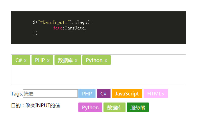The height and width of the screenshot is (124, 199).
Task: Click the 目的：改变INPUT的值 text
Action: 36,106
